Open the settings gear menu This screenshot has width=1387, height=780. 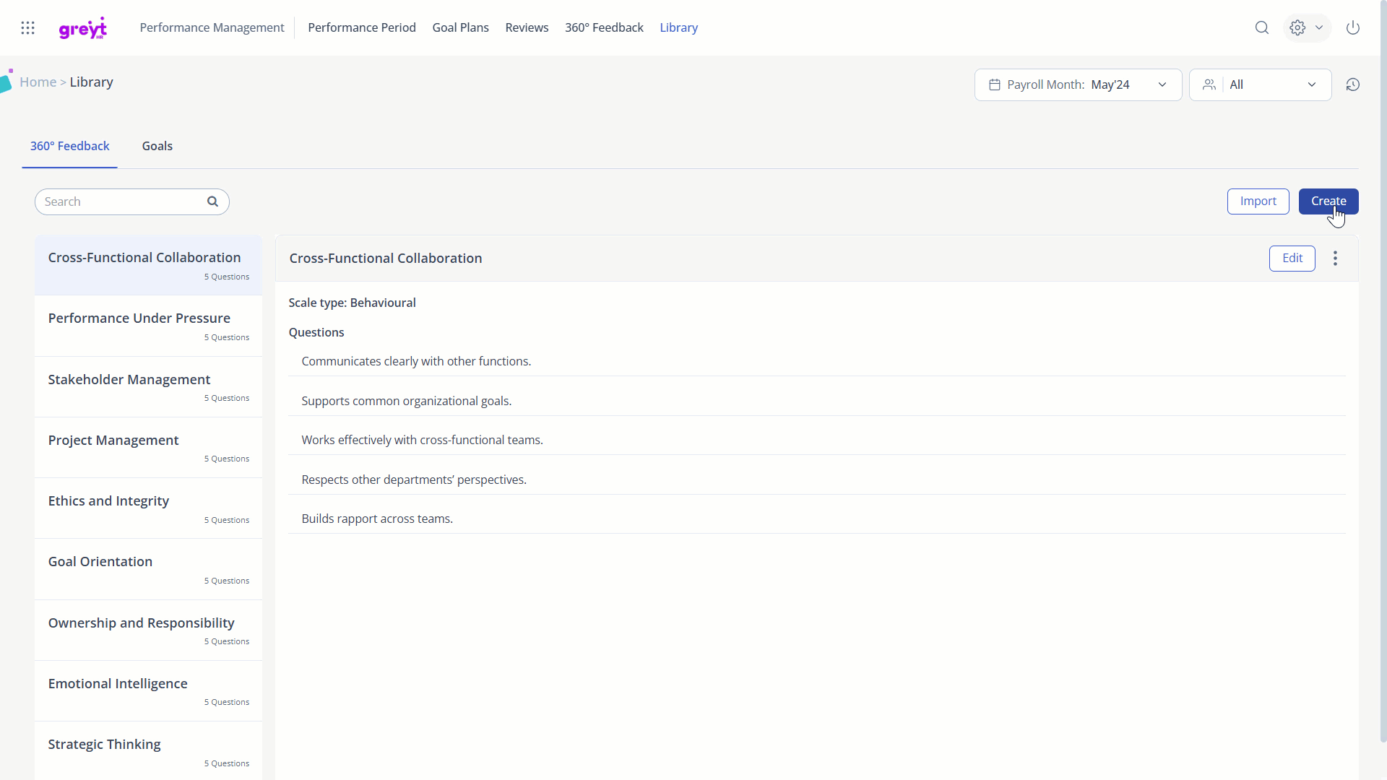pos(1297,27)
